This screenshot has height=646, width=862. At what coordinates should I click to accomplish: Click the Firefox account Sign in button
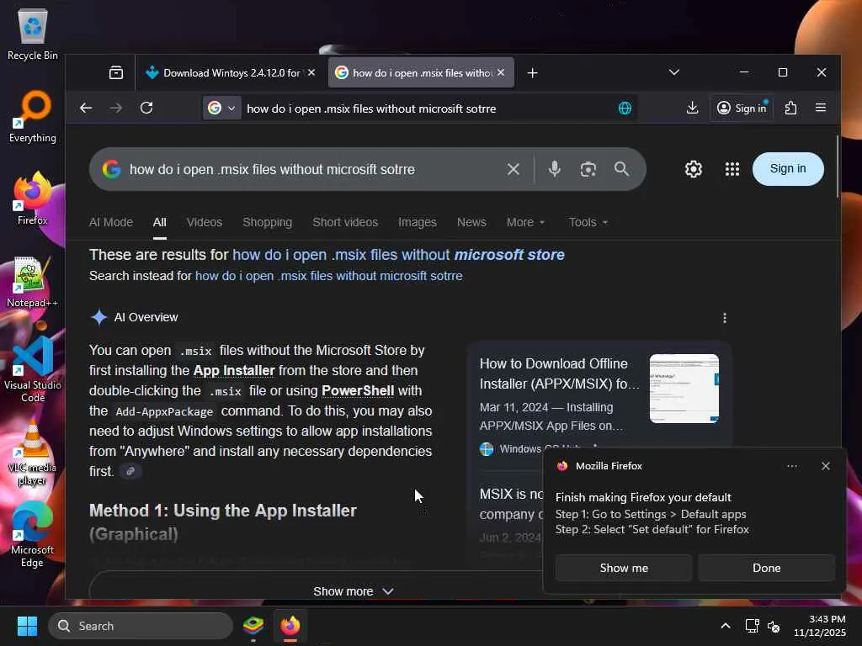coord(742,108)
